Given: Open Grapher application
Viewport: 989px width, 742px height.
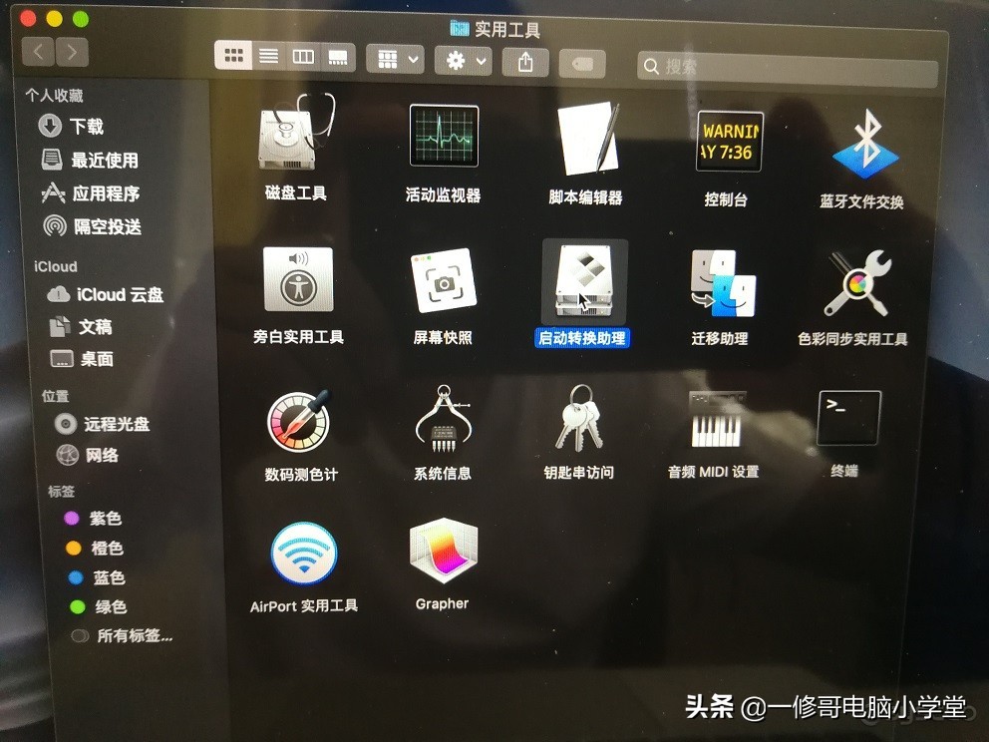Looking at the screenshot, I should coord(443,554).
